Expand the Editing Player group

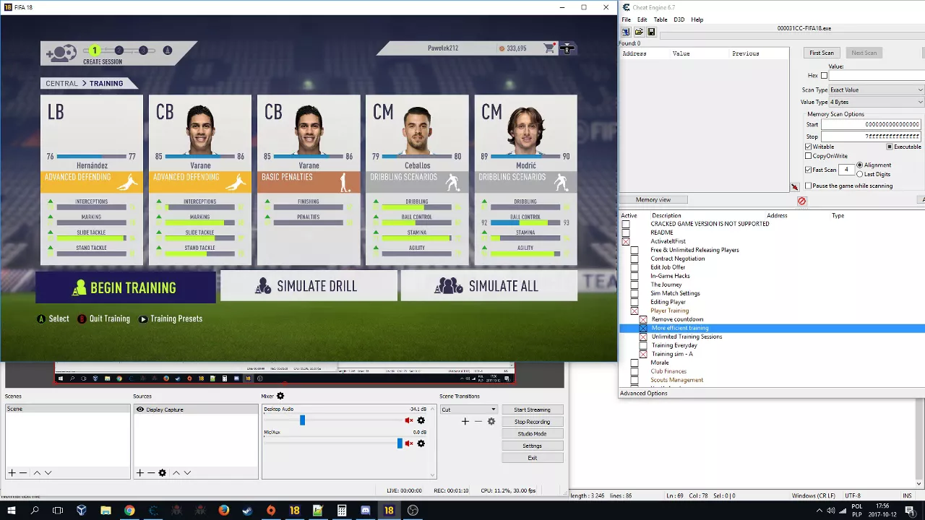[x=634, y=302]
